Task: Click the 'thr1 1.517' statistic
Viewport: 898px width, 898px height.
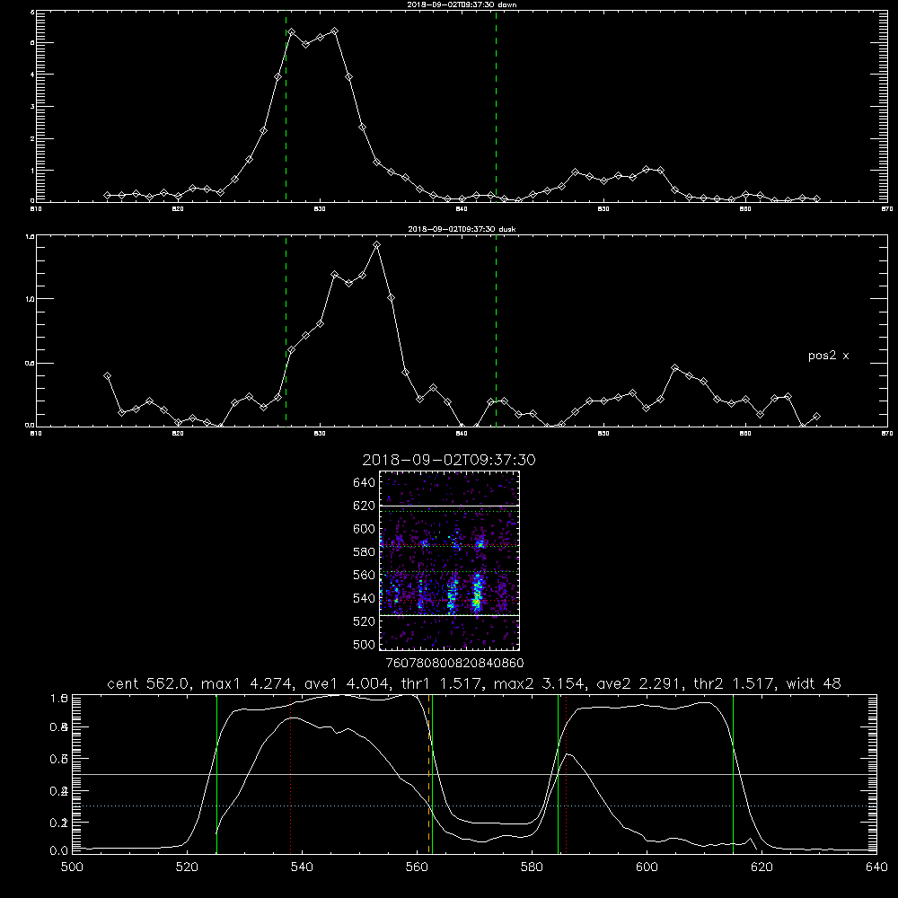Action: pyautogui.click(x=442, y=683)
